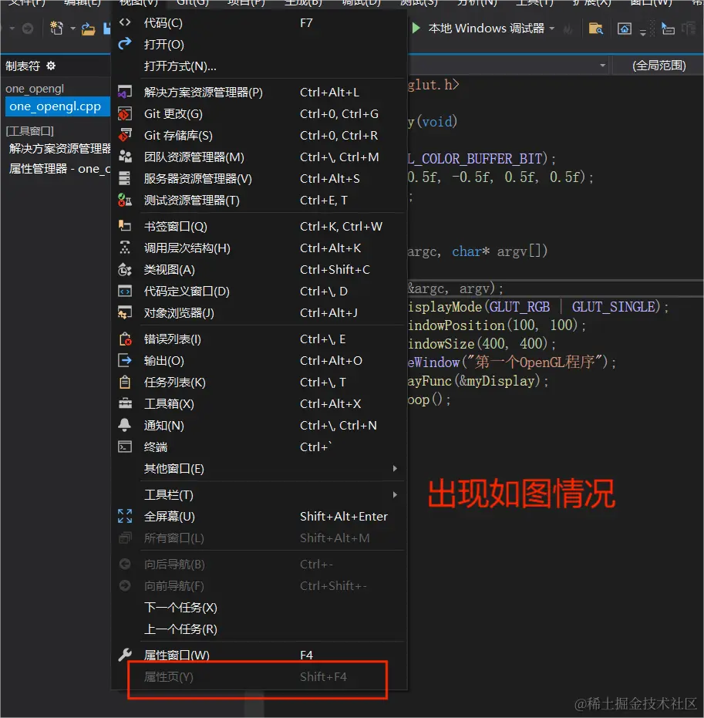Click the Notifications (通知) bell icon
Image resolution: width=704 pixels, height=718 pixels.
(124, 425)
